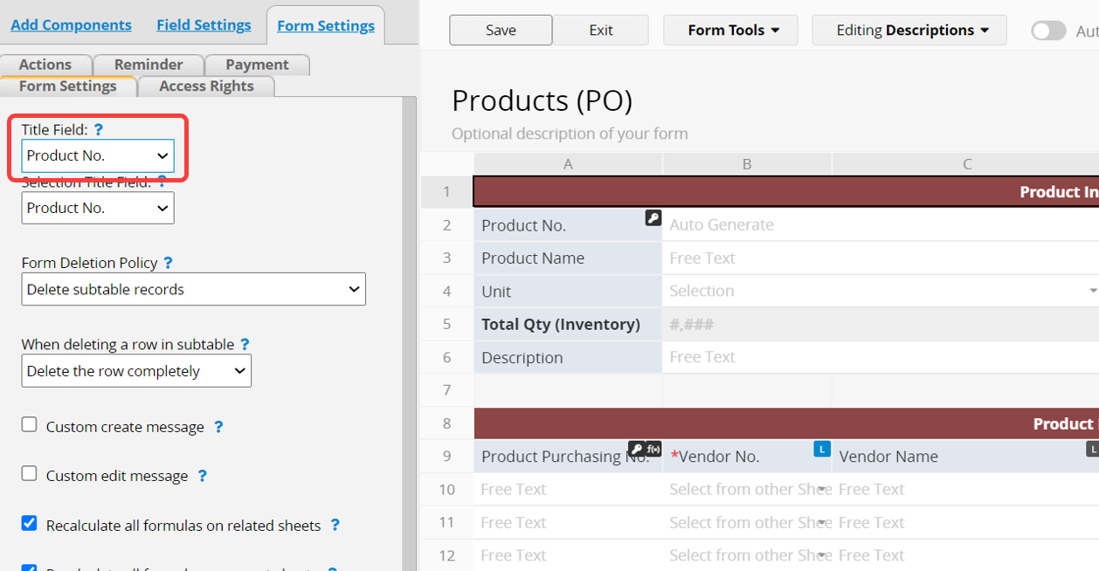This screenshot has height=571, width=1099.
Task: Expand the Form Deletion Policy dropdown
Action: pyautogui.click(x=193, y=289)
